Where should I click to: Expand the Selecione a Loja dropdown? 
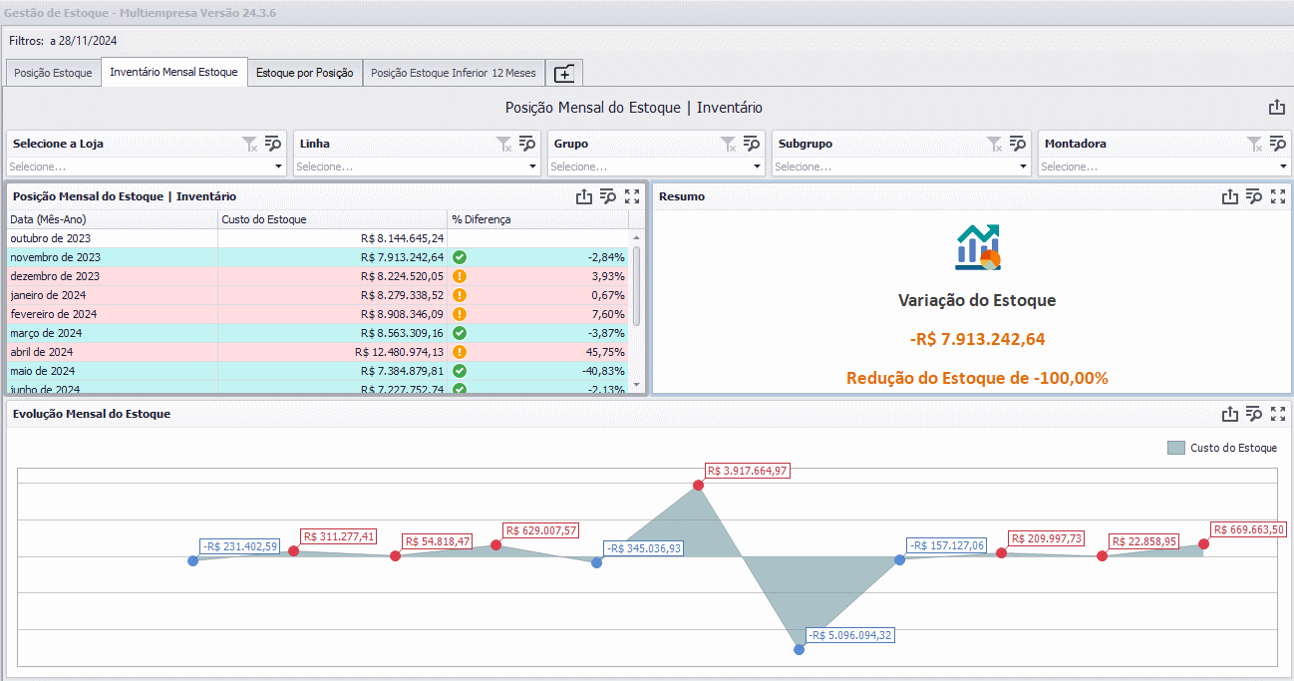279,168
